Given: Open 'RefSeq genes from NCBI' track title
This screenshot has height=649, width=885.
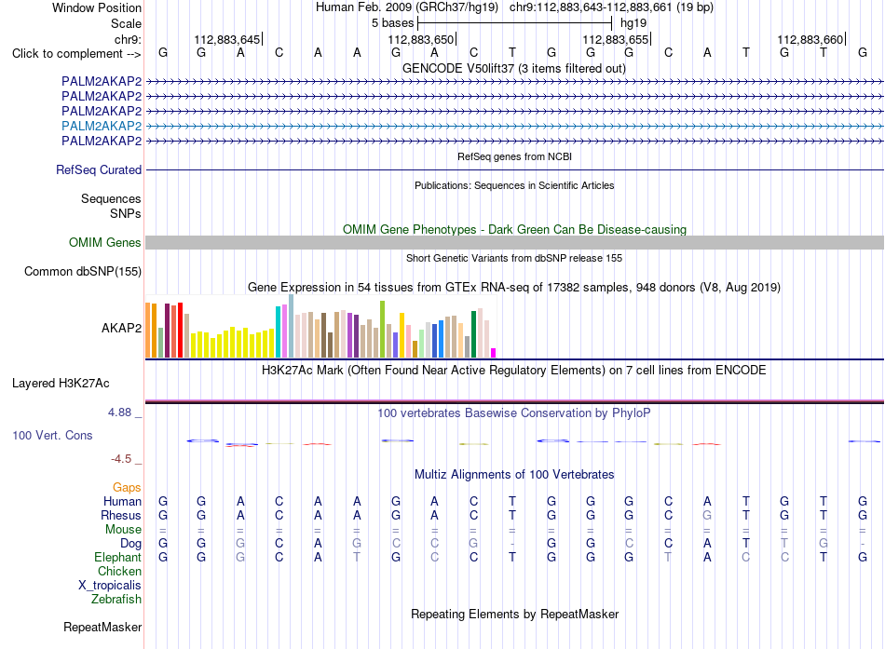Looking at the screenshot, I should tap(514, 156).
